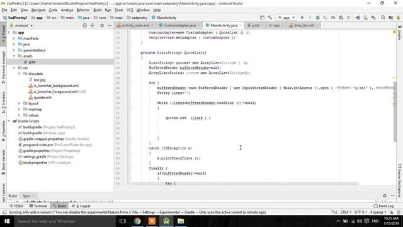
Task: Minimize the Build panel with minus icon
Action: (x=392, y=195)
